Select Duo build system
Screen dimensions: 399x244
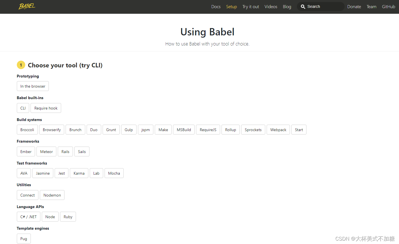coord(94,130)
